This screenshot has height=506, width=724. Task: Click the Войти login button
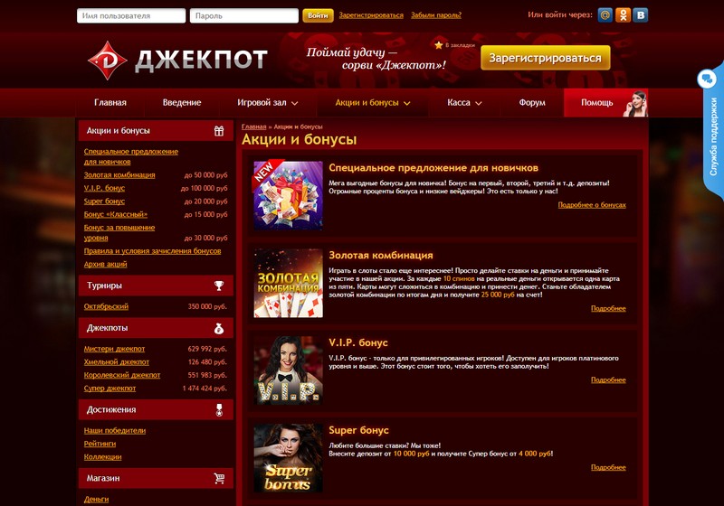[x=318, y=15]
